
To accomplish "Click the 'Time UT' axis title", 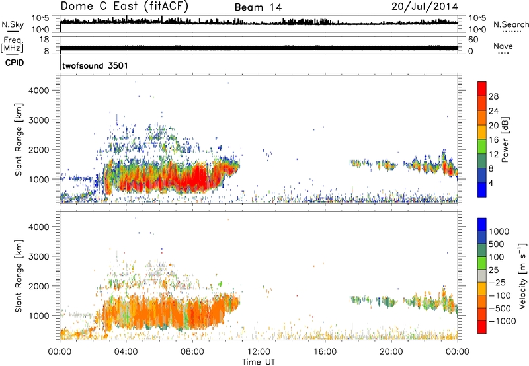I will point(259,361).
